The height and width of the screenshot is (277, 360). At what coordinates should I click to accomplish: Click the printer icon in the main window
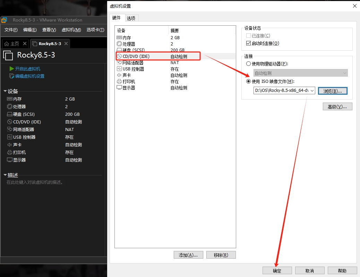10,152
